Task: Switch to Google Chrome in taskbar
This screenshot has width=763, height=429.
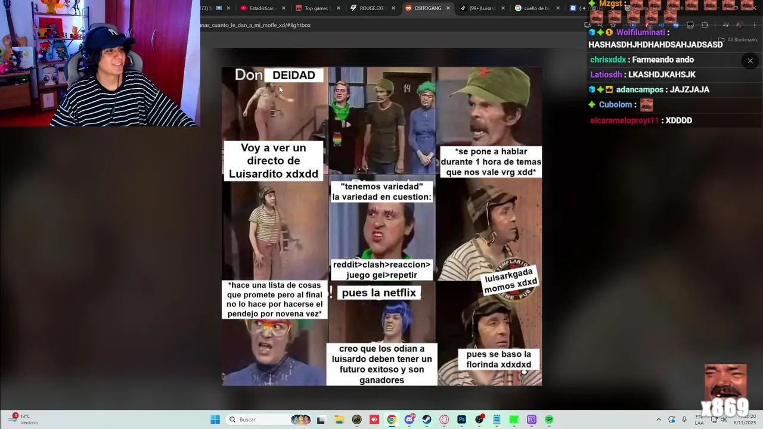Action: [x=392, y=419]
